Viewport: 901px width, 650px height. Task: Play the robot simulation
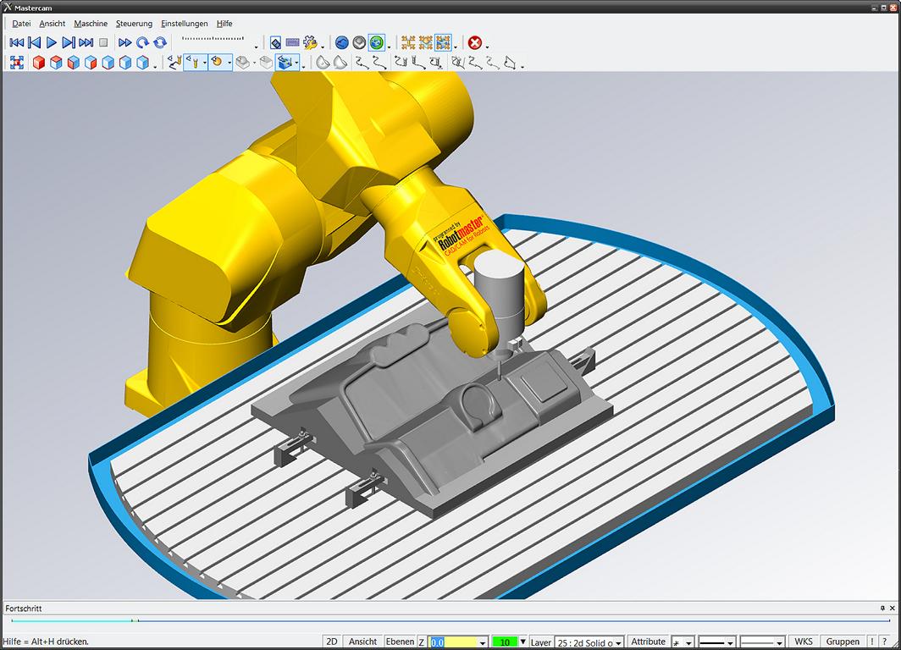click(51, 42)
